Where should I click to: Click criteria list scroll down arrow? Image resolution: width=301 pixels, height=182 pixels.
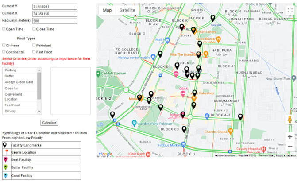coord(39,112)
